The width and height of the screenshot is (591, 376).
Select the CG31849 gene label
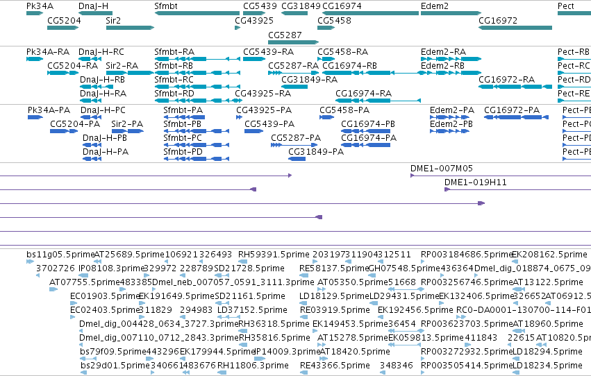pos(301,6)
